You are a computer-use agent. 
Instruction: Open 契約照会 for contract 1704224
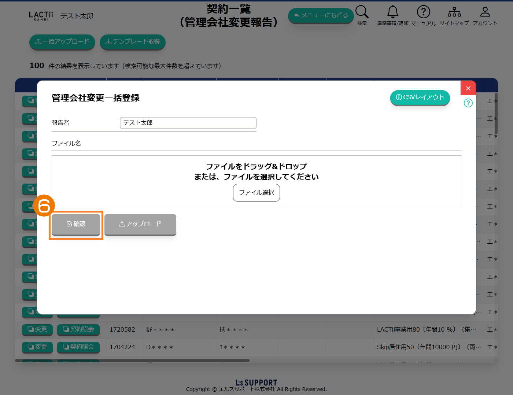(78, 347)
